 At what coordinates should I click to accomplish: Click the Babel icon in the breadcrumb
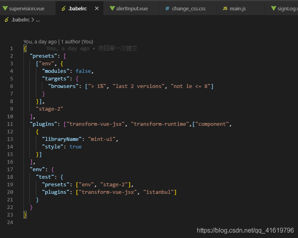point(7,20)
